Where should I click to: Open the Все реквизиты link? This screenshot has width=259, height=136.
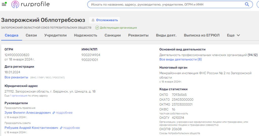[x=16, y=77]
